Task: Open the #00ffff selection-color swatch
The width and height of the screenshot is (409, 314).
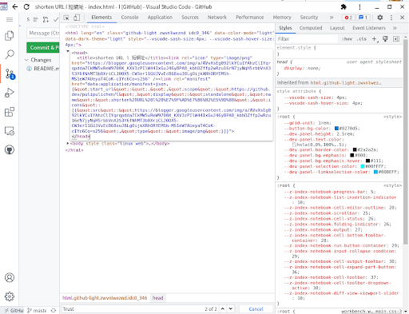Action: pos(363,166)
